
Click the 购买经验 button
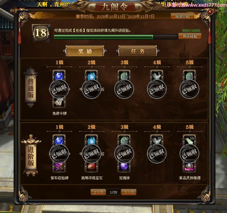click(190, 36)
